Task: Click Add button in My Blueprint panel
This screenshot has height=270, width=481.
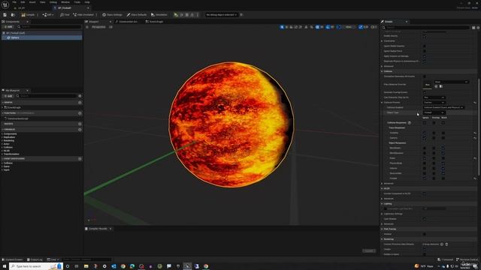Action: point(8,96)
